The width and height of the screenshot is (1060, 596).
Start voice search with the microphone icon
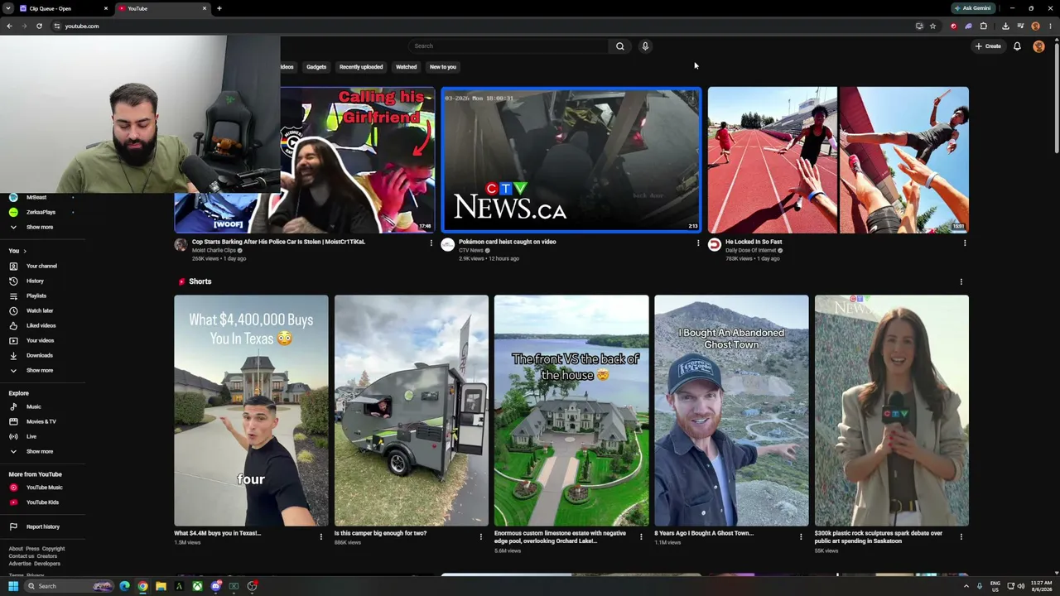click(x=645, y=46)
